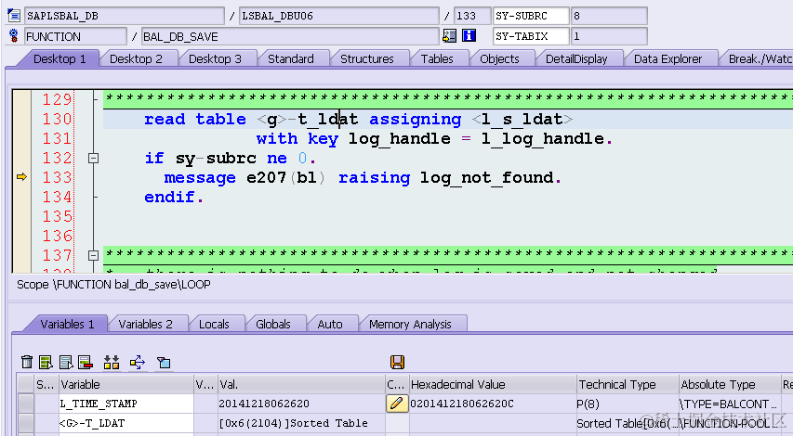Click the filter funnel icon in variables toolbar

click(164, 363)
